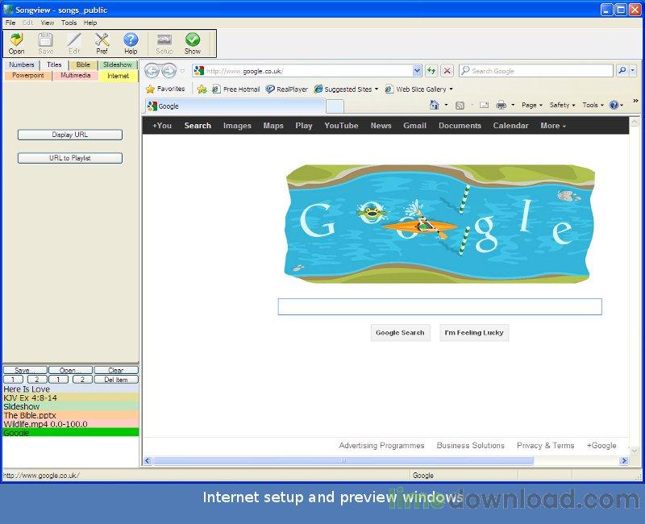
Task: Click the Del Item button
Action: point(116,380)
